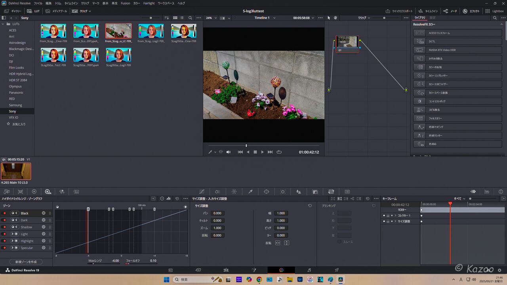Click the 新規ゾーンを作成 button
This screenshot has width=507, height=285.
(26, 262)
